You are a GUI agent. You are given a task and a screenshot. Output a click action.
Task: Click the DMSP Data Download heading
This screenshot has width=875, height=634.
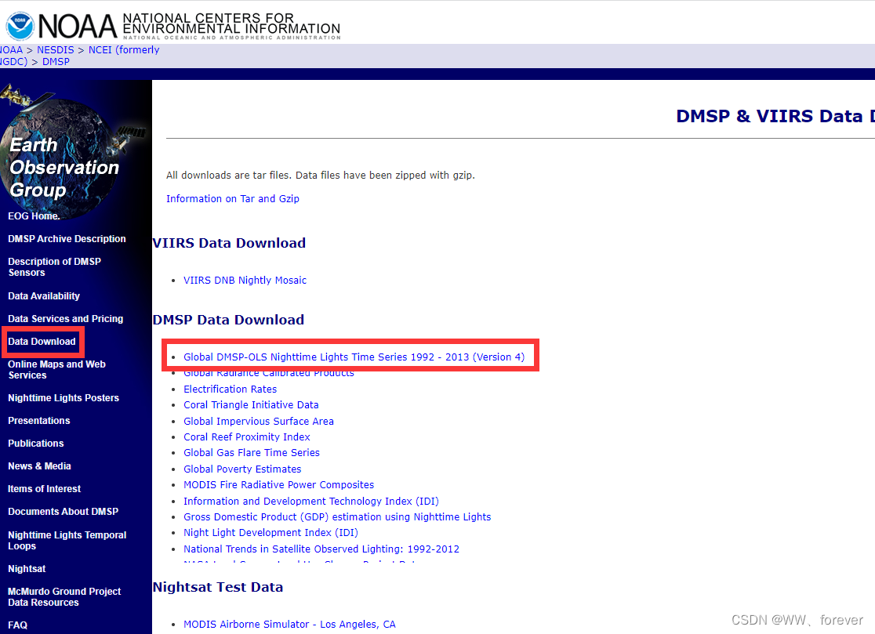228,320
